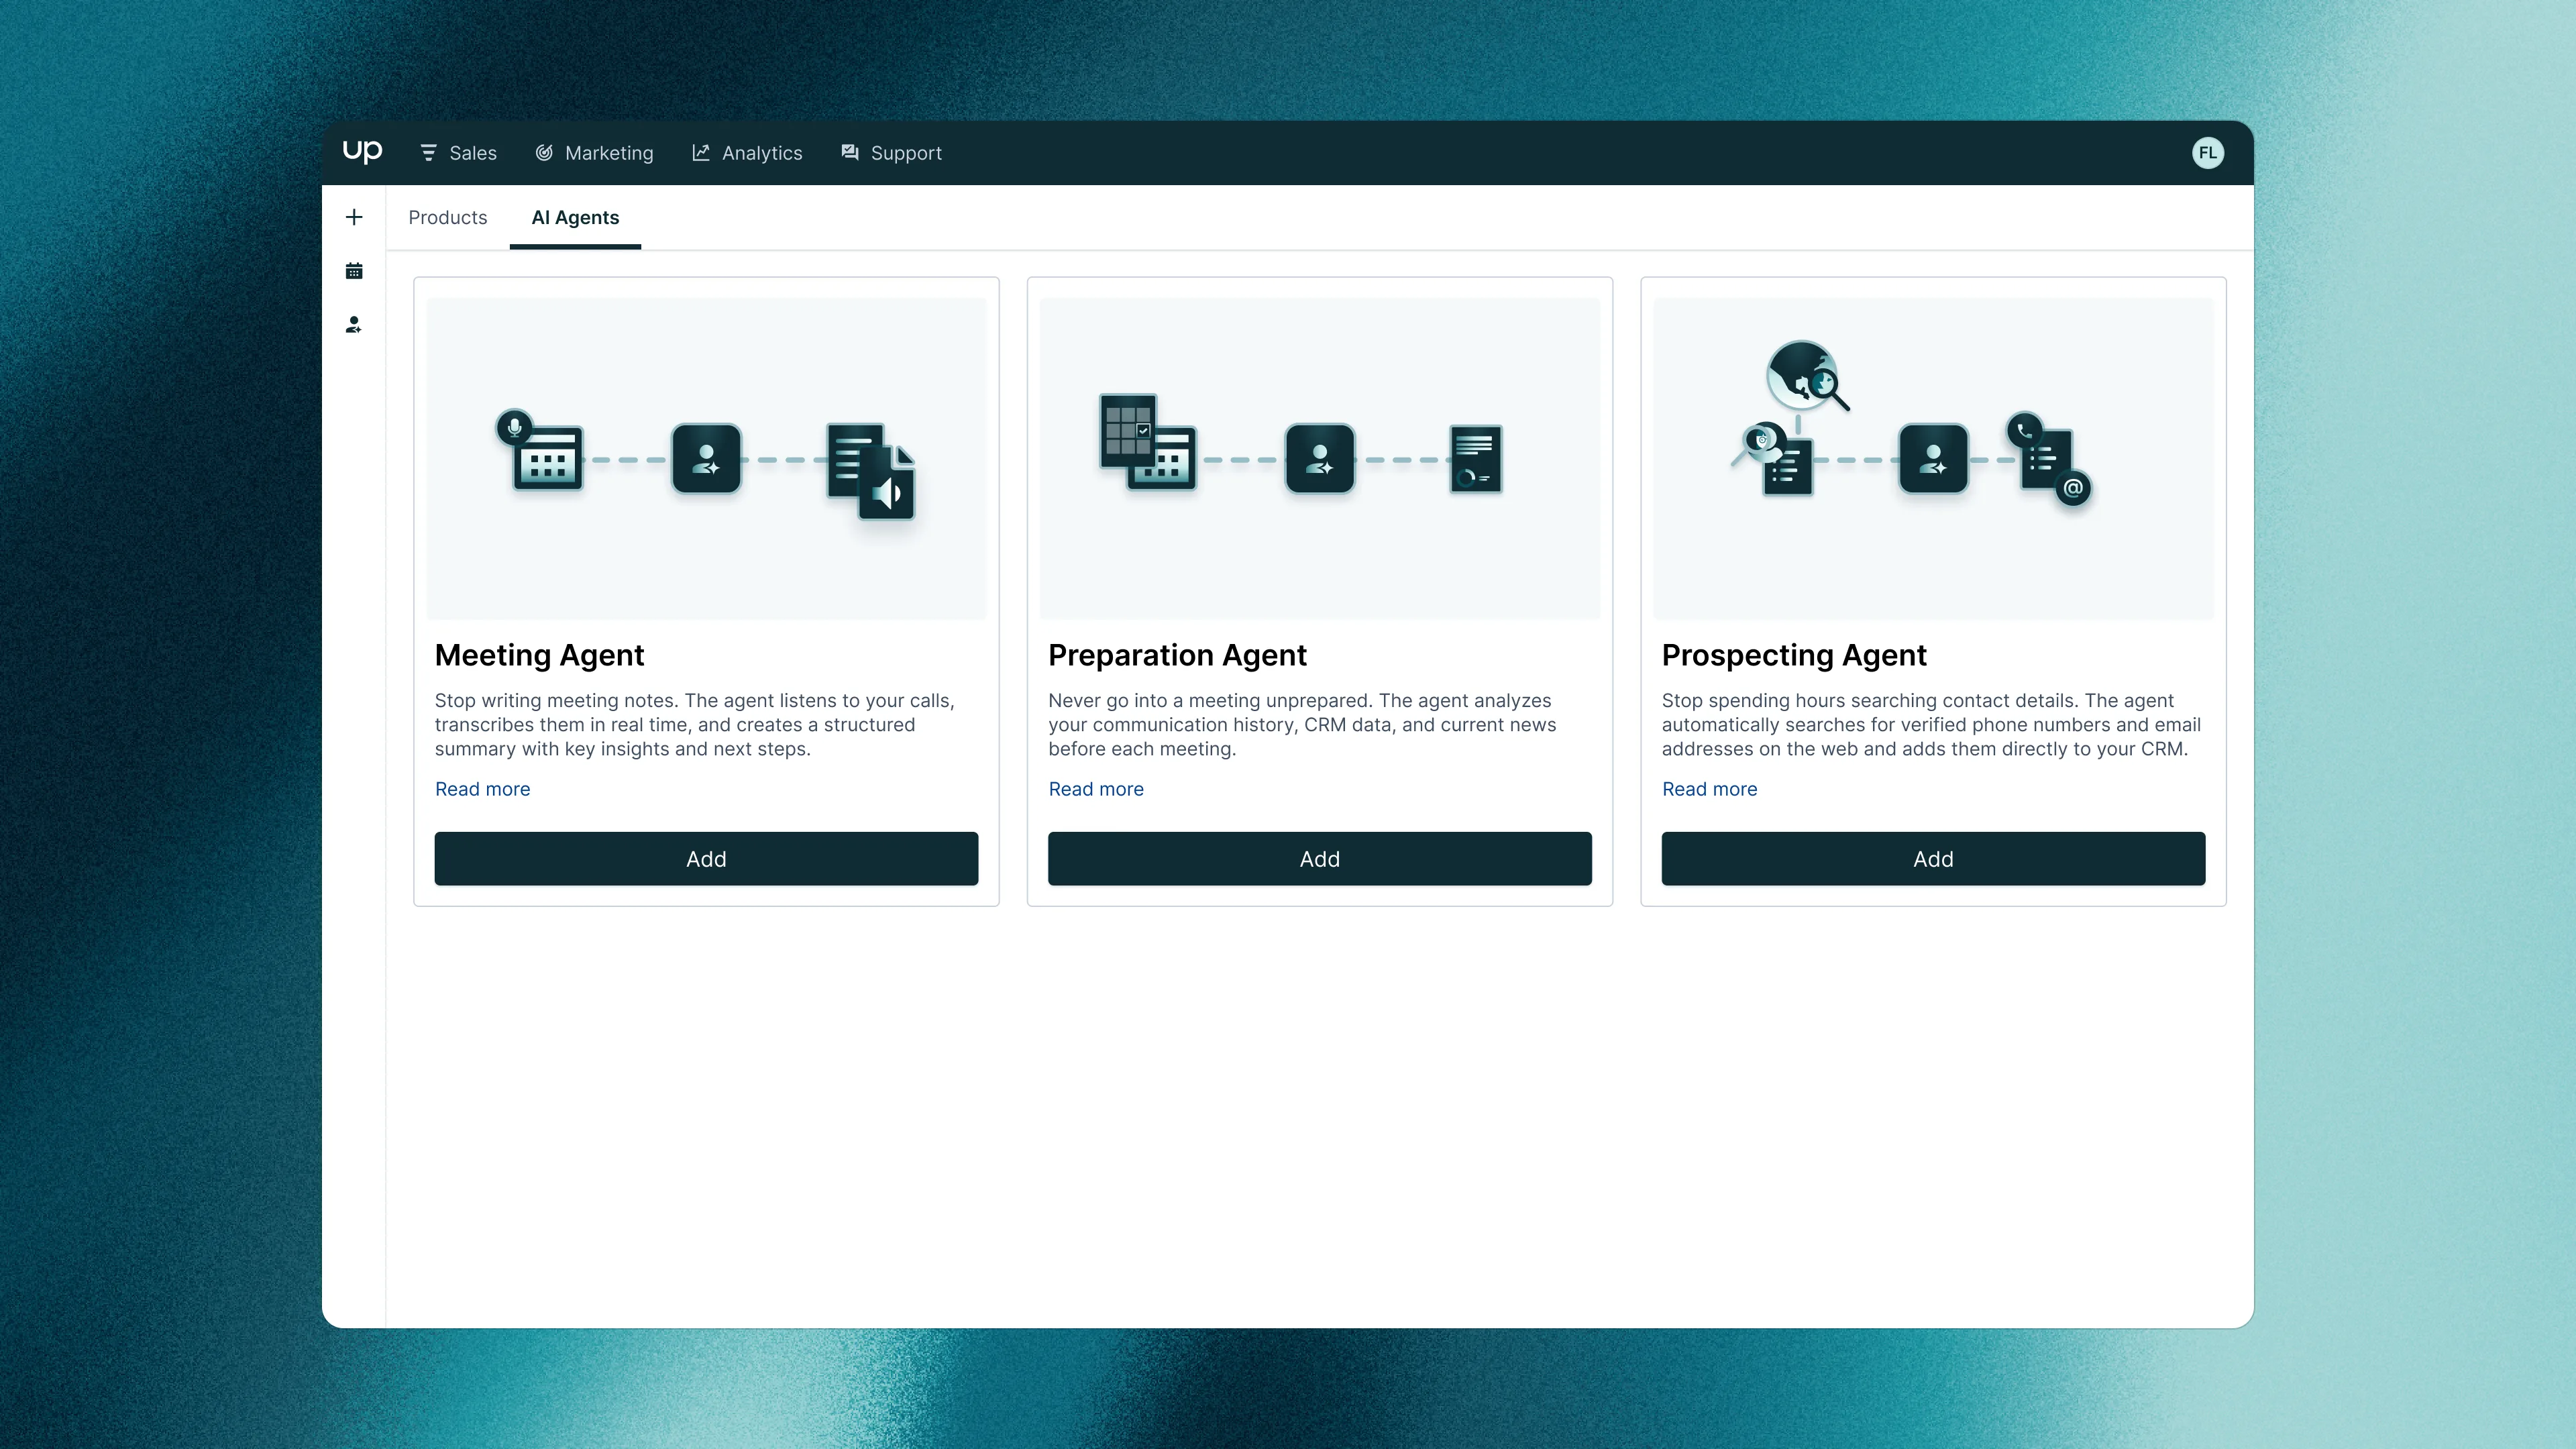Click the Analytics chart icon
The height and width of the screenshot is (1449, 2576).
[701, 153]
